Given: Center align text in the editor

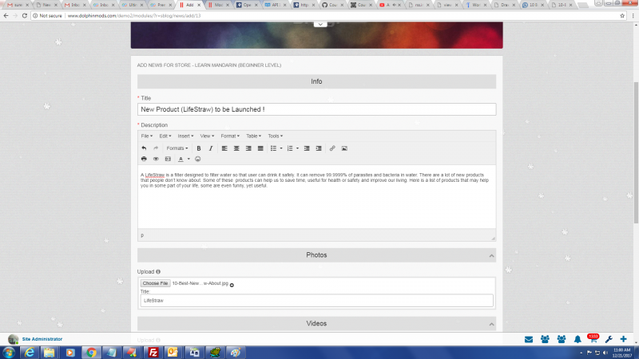Looking at the screenshot, I should pyautogui.click(x=236, y=148).
